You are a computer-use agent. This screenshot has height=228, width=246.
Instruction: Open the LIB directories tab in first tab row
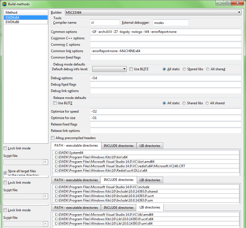pyautogui.click(x=150, y=146)
